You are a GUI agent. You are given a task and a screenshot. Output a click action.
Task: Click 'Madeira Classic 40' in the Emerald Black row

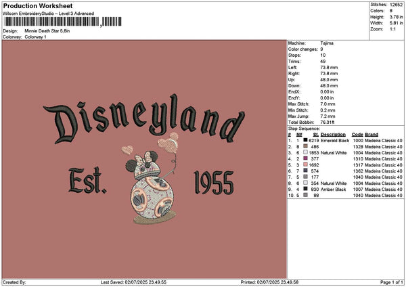pyautogui.click(x=384, y=141)
